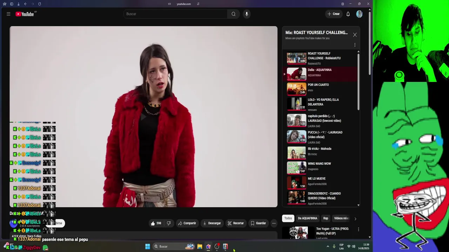Like the video with thumbs up
This screenshot has height=252, width=449.
[x=156, y=223]
